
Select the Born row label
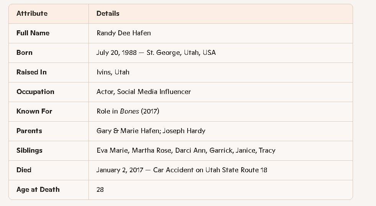25,53
